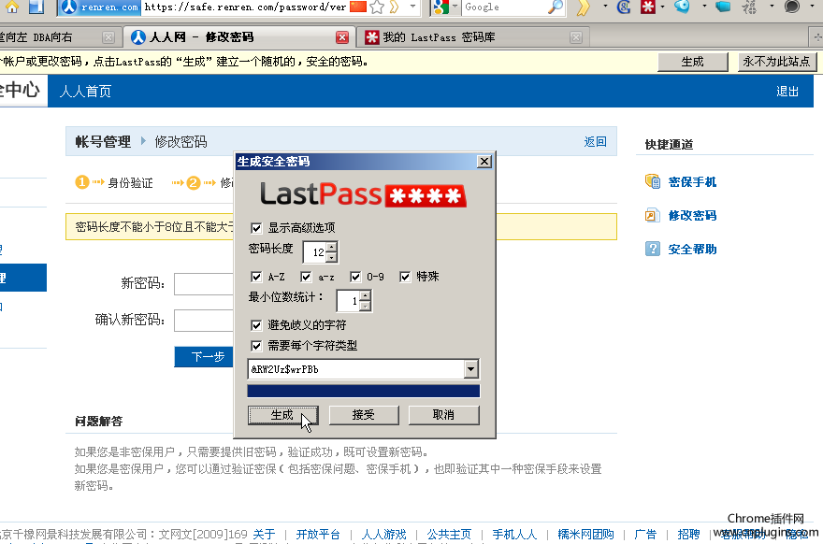823x544 pixels.
Task: Close the LastPass 密码库 tab
Action: click(576, 37)
